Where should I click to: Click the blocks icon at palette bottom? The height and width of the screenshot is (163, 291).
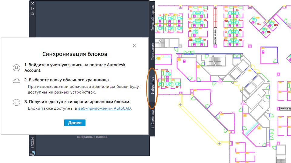click(x=33, y=153)
